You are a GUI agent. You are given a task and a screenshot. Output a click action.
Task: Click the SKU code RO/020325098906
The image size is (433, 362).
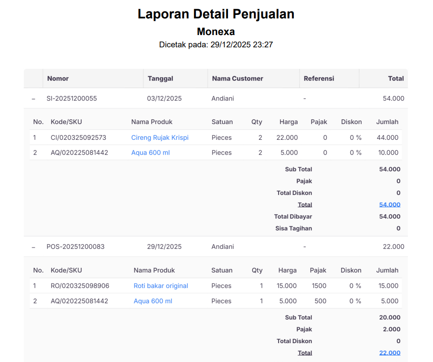(x=80, y=286)
